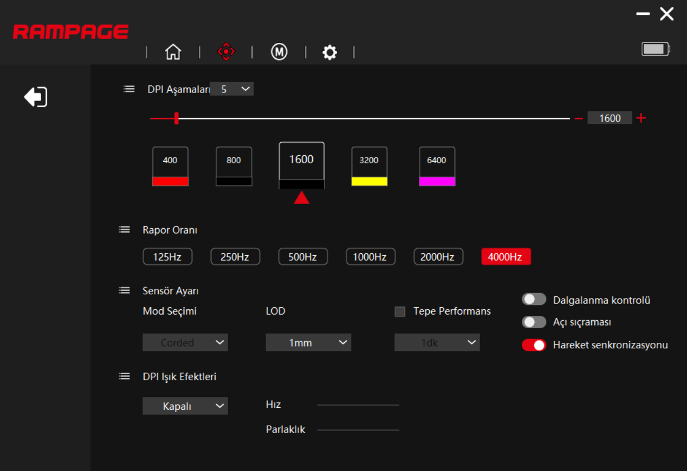
Task: Click the plus to increase DPI
Action: pyautogui.click(x=641, y=118)
